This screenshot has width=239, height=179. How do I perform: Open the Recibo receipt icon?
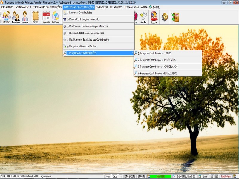point(143,18)
